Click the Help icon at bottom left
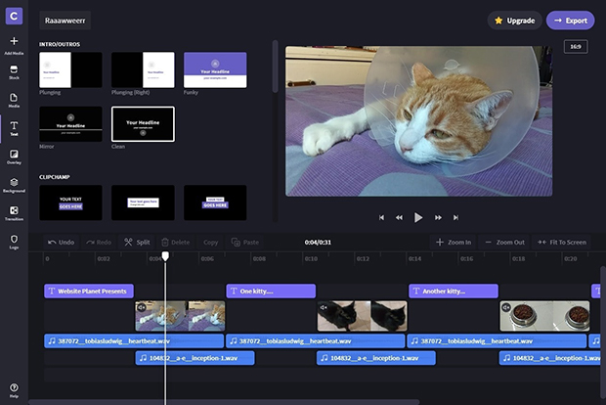 tap(14, 388)
